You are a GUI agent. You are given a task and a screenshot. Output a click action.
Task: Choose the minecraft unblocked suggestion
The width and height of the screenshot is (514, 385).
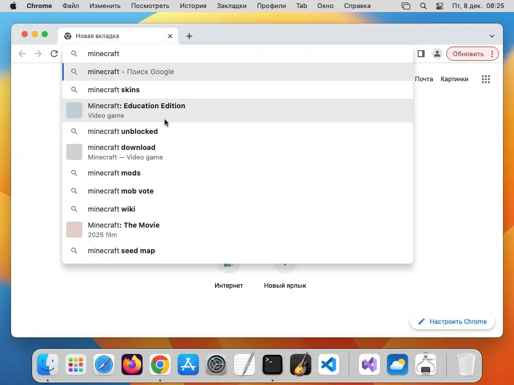click(237, 131)
